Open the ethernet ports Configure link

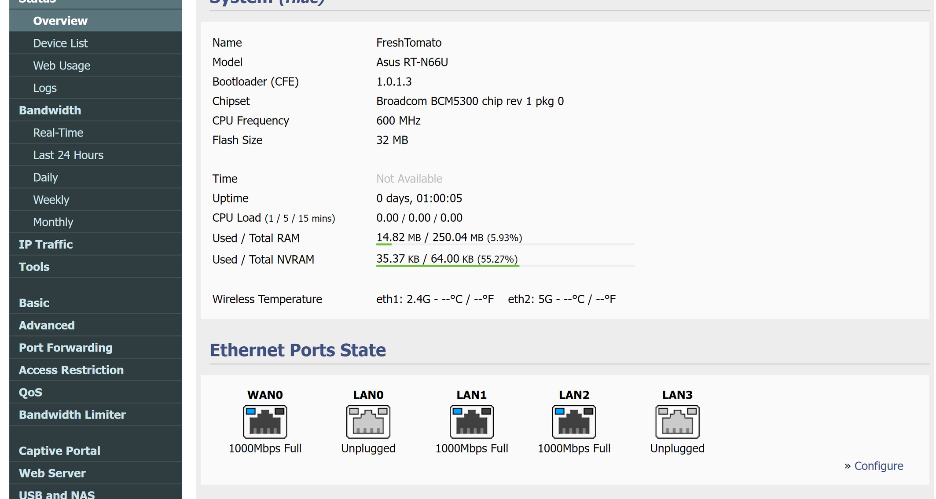pos(878,466)
